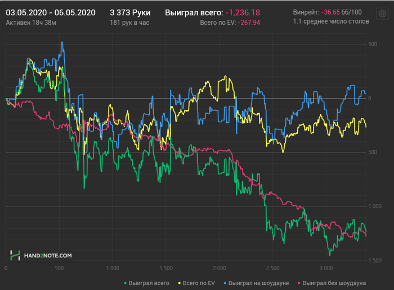Viewport: 394px width, 290px height.
Task: Click the blue dot beside 'Выиграл на шоудауне'
Action: (x=225, y=283)
